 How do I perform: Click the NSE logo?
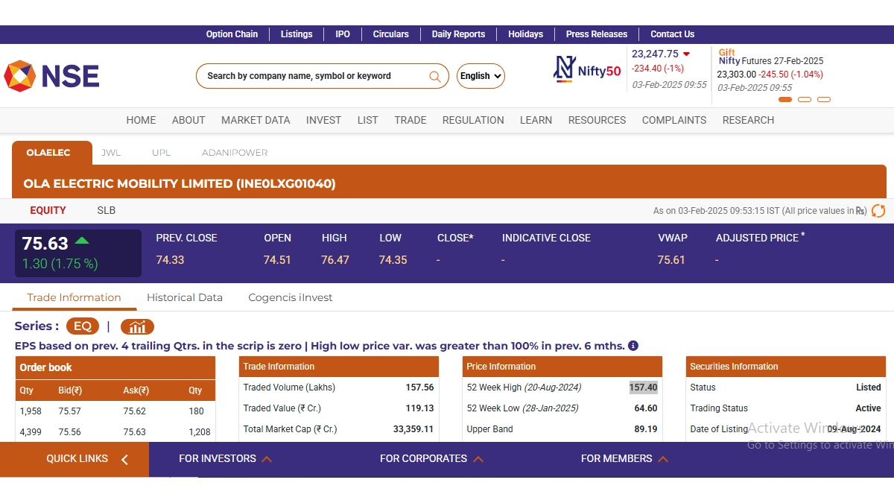click(52, 76)
